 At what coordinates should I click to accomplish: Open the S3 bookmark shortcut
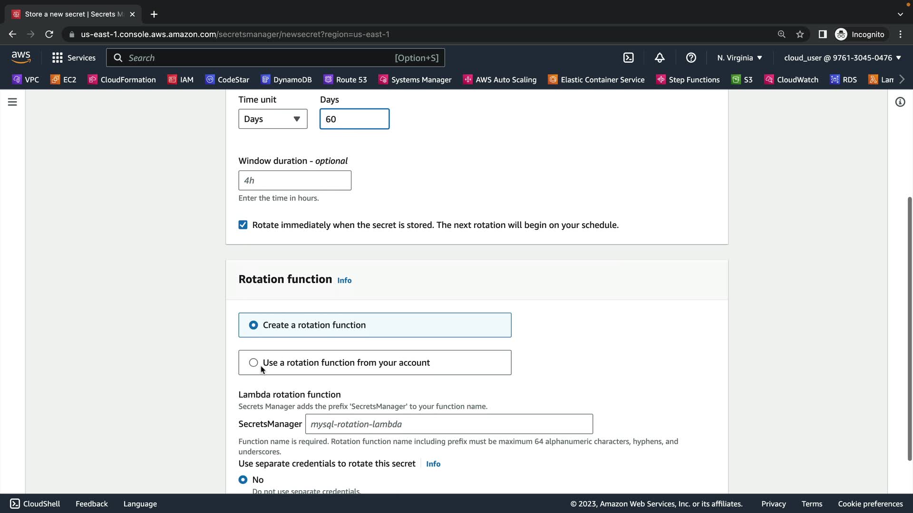click(x=742, y=80)
